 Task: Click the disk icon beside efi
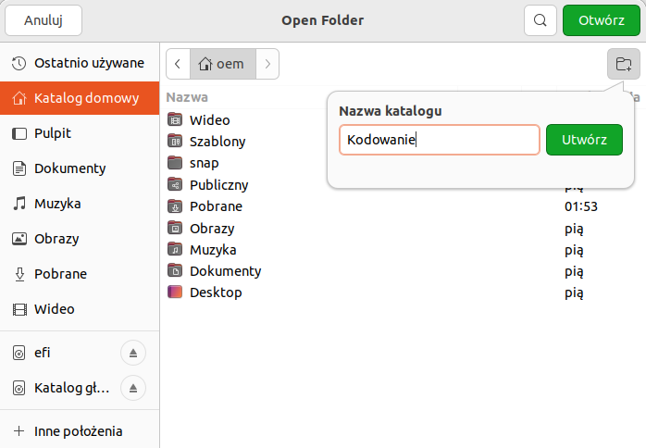[x=19, y=353]
